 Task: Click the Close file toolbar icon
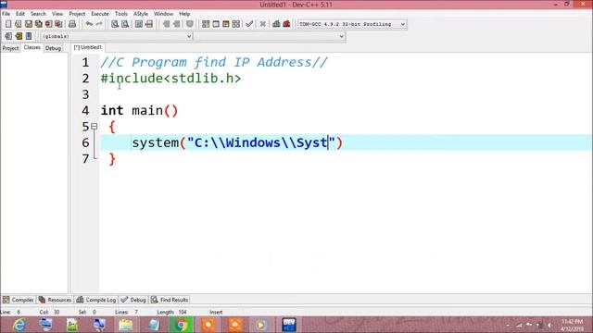point(48,24)
